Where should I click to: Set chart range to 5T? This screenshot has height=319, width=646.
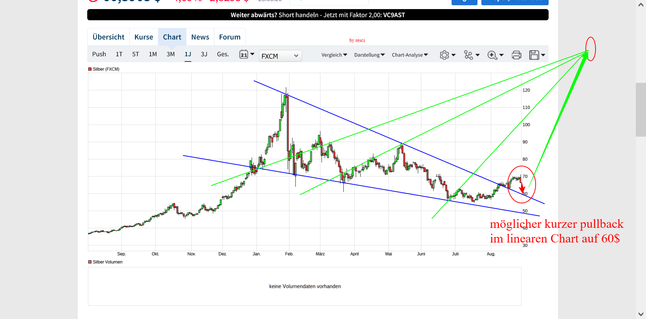pyautogui.click(x=136, y=54)
